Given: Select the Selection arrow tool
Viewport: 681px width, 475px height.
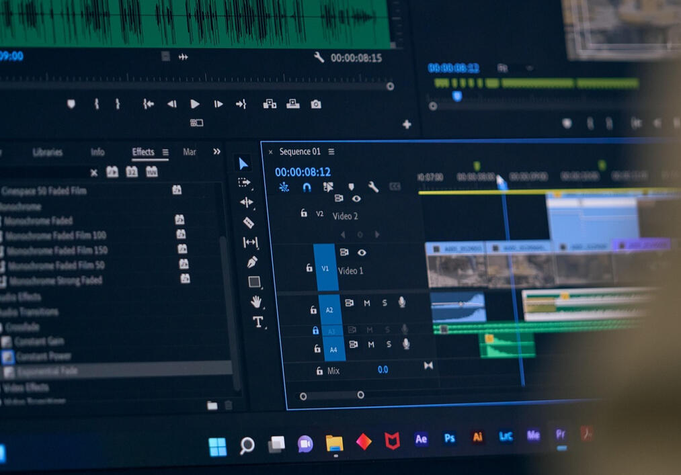Looking at the screenshot, I should click(243, 164).
